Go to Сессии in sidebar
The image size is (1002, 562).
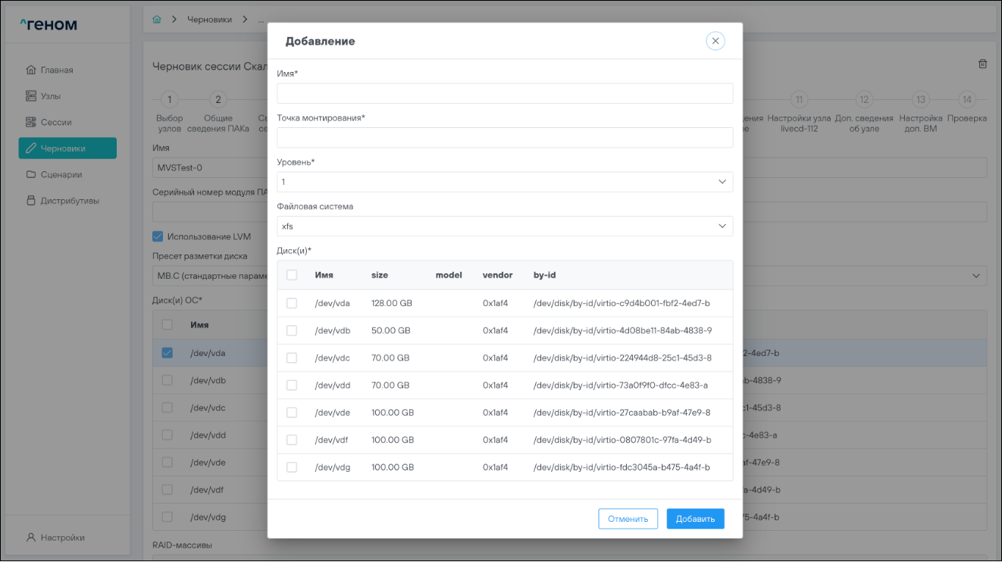[56, 122]
